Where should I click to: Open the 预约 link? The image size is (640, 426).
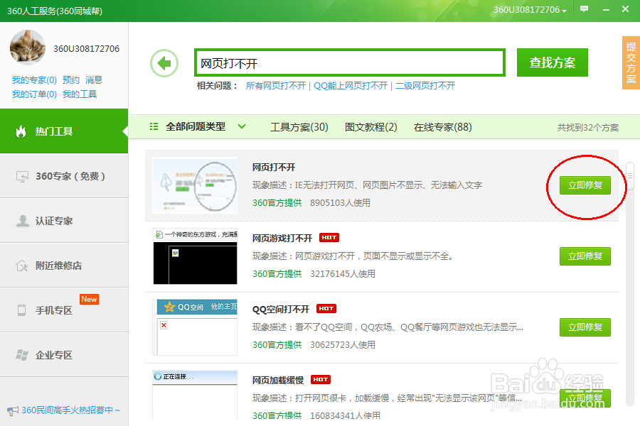tap(70, 80)
